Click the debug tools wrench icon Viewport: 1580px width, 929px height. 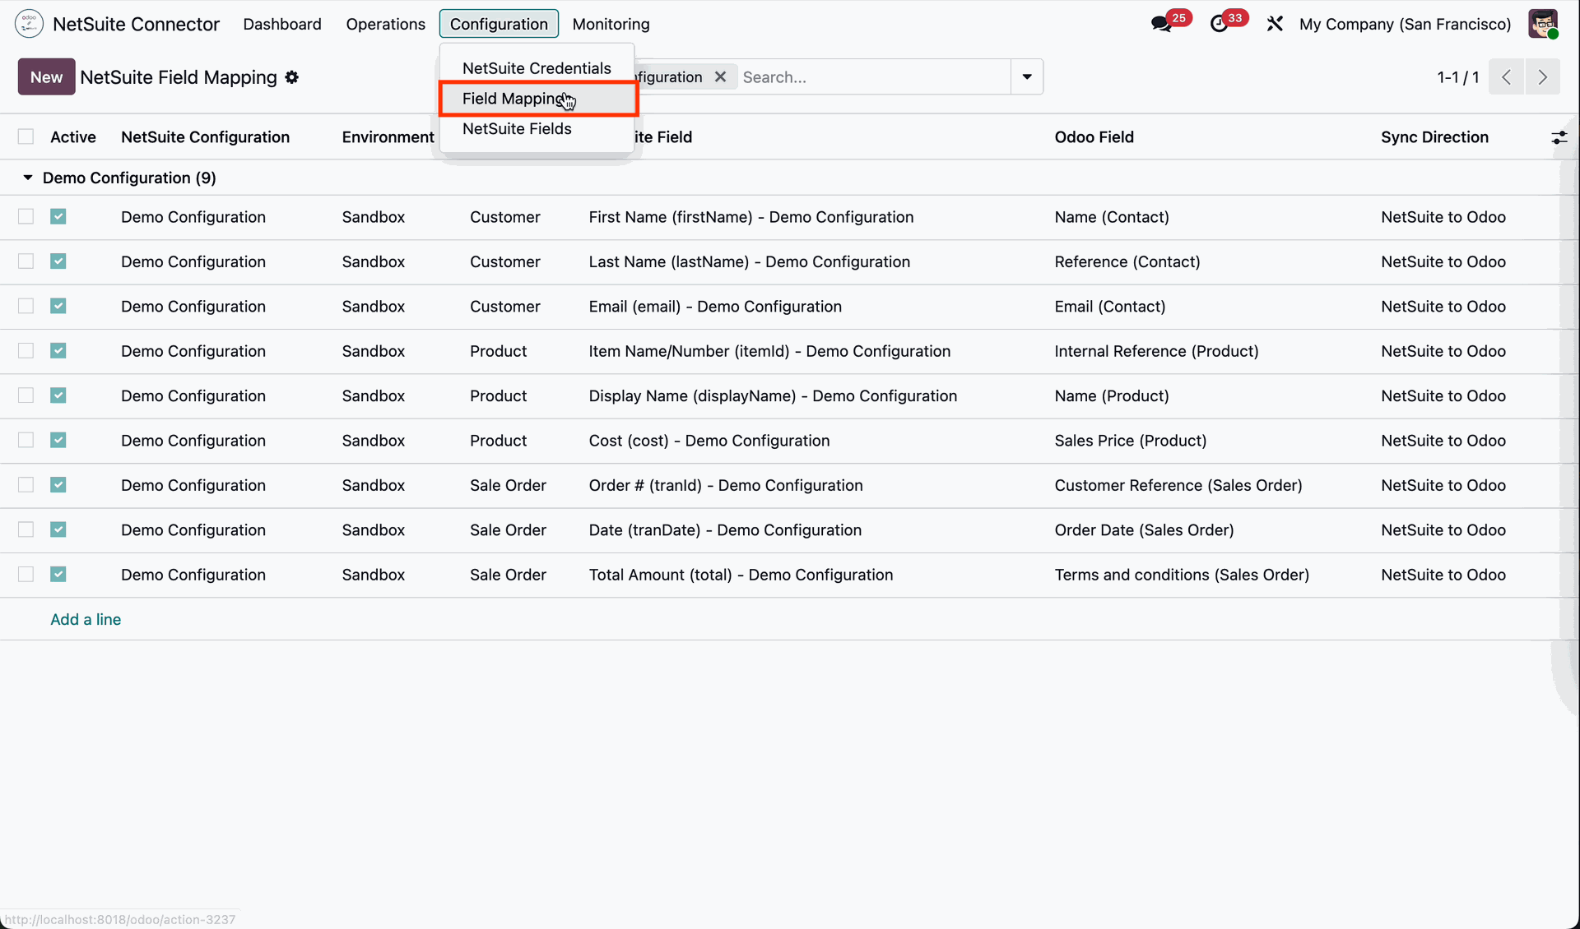[1275, 24]
